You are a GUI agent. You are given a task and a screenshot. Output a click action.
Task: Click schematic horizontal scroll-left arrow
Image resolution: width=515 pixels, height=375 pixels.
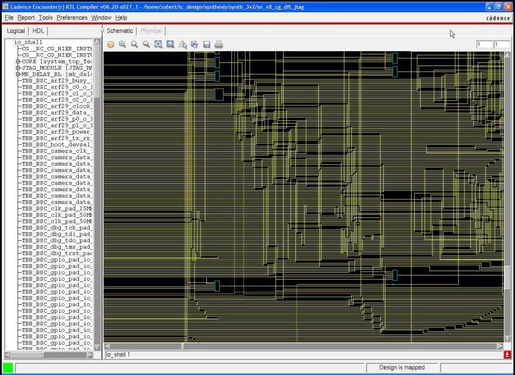pyautogui.click(x=107, y=346)
